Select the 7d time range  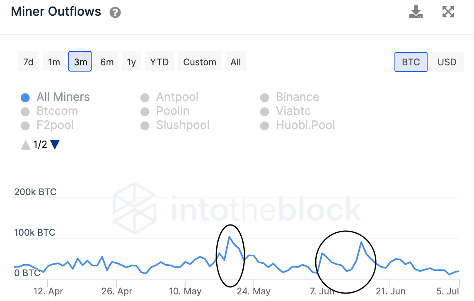28,62
